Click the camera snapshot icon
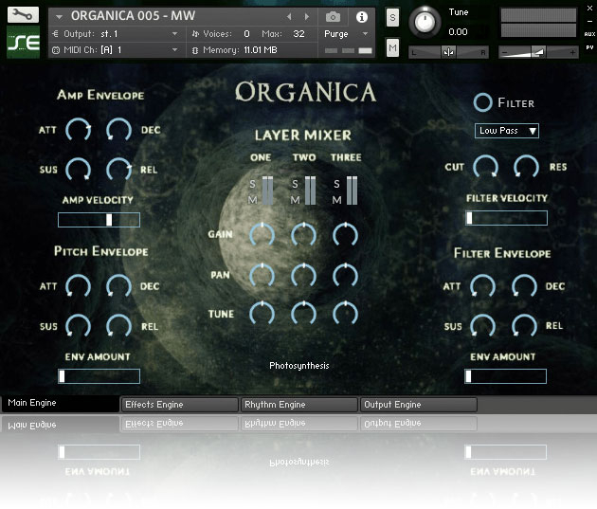The image size is (597, 509). [x=333, y=17]
